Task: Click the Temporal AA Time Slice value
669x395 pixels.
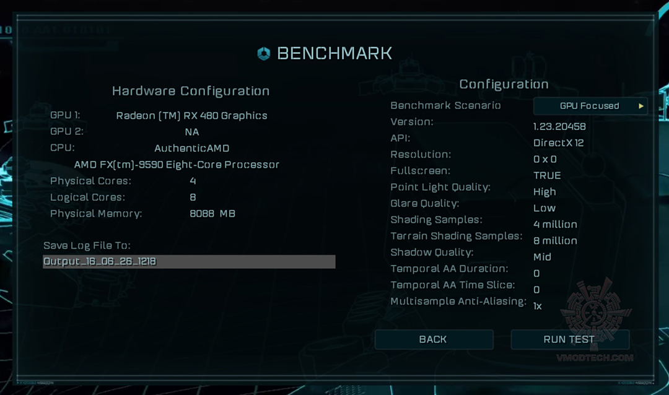Action: click(536, 289)
